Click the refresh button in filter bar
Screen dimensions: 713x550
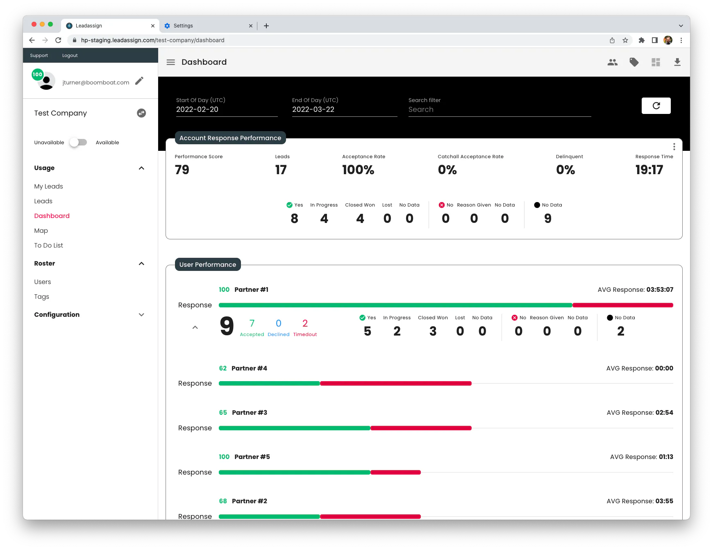click(656, 106)
